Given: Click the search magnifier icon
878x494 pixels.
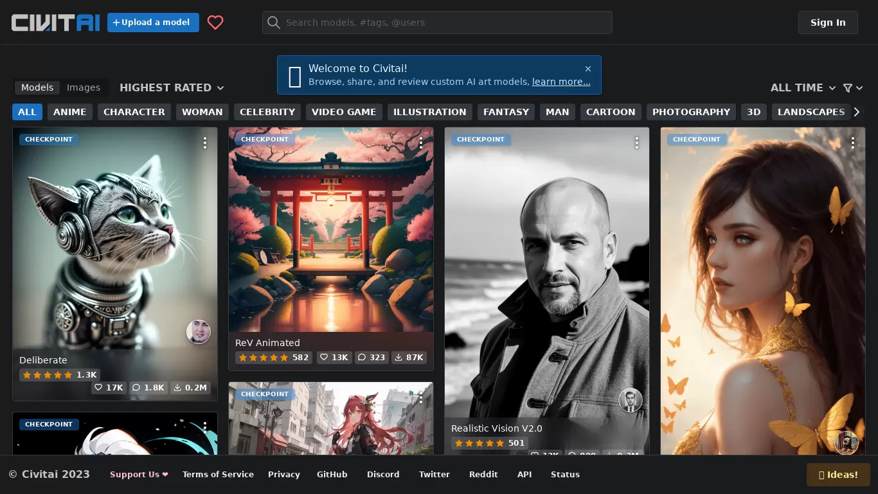Looking at the screenshot, I should click(x=274, y=23).
